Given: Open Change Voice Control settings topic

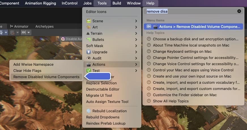Looking at the screenshot, I should [x=193, y=64].
